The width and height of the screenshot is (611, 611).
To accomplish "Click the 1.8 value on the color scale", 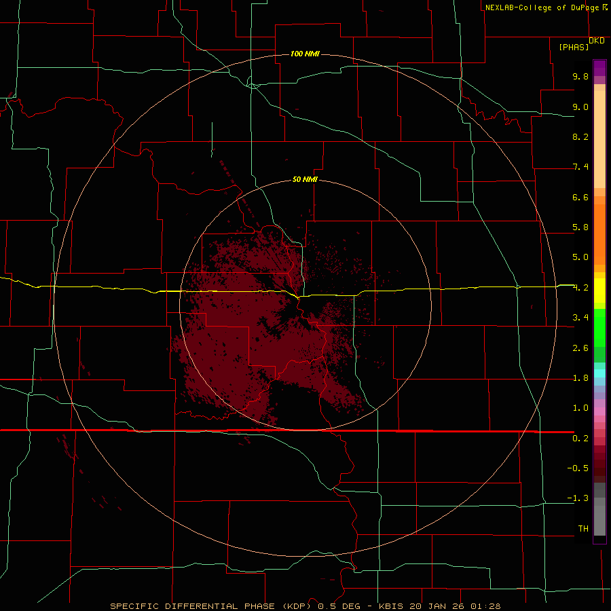I will (x=580, y=378).
